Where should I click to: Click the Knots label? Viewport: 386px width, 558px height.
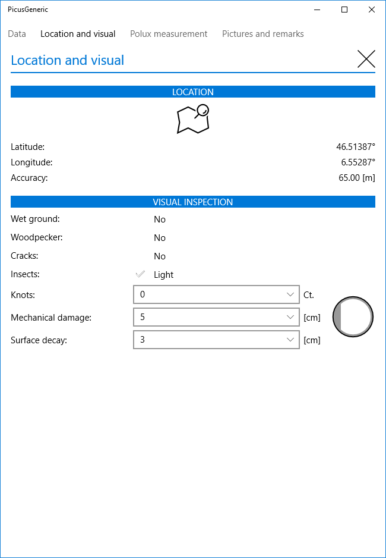(23, 294)
